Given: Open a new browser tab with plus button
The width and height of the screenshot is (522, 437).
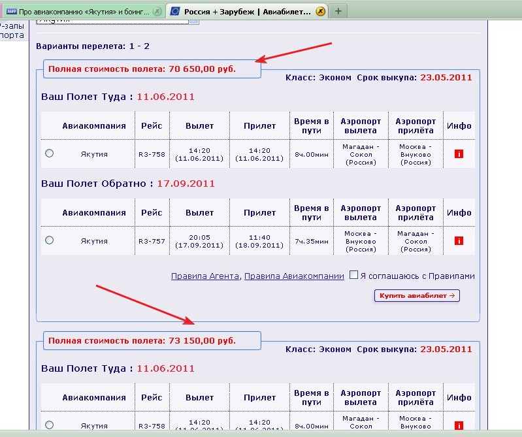Looking at the screenshot, I should point(338,11).
